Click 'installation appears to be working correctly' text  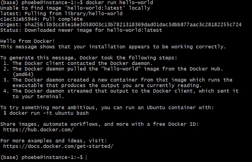[x=157, y=47]
